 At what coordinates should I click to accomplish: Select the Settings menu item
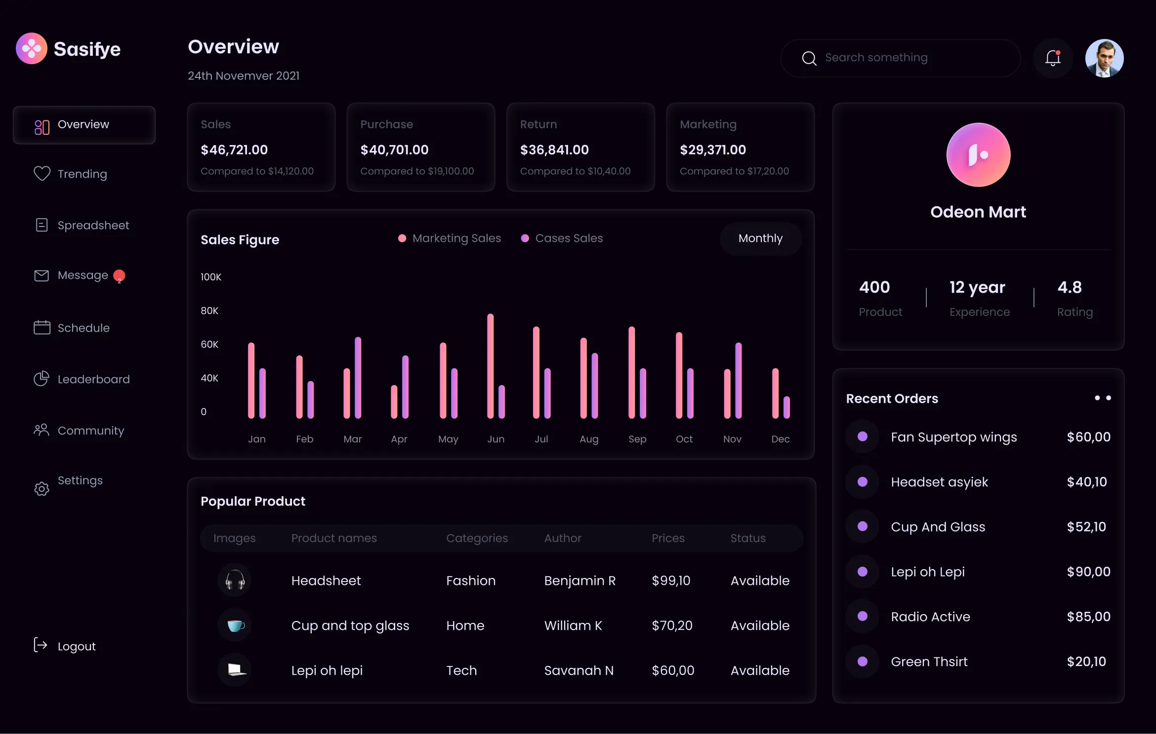click(x=80, y=480)
